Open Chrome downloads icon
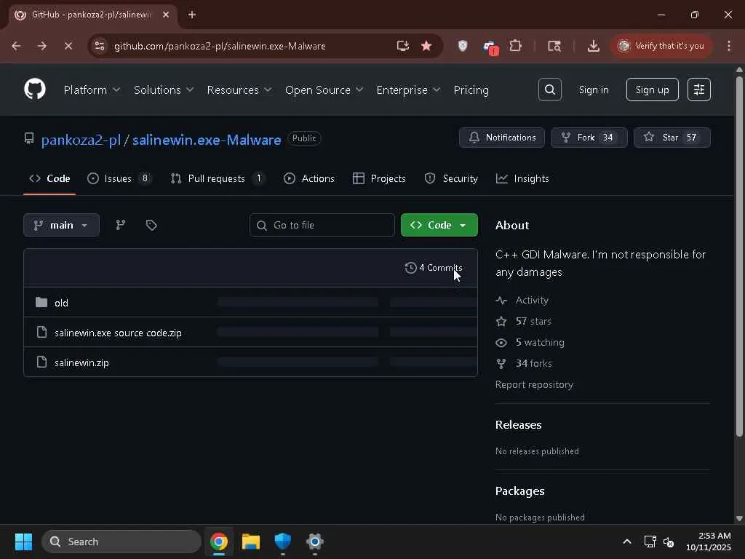The image size is (745, 559). pos(593,46)
